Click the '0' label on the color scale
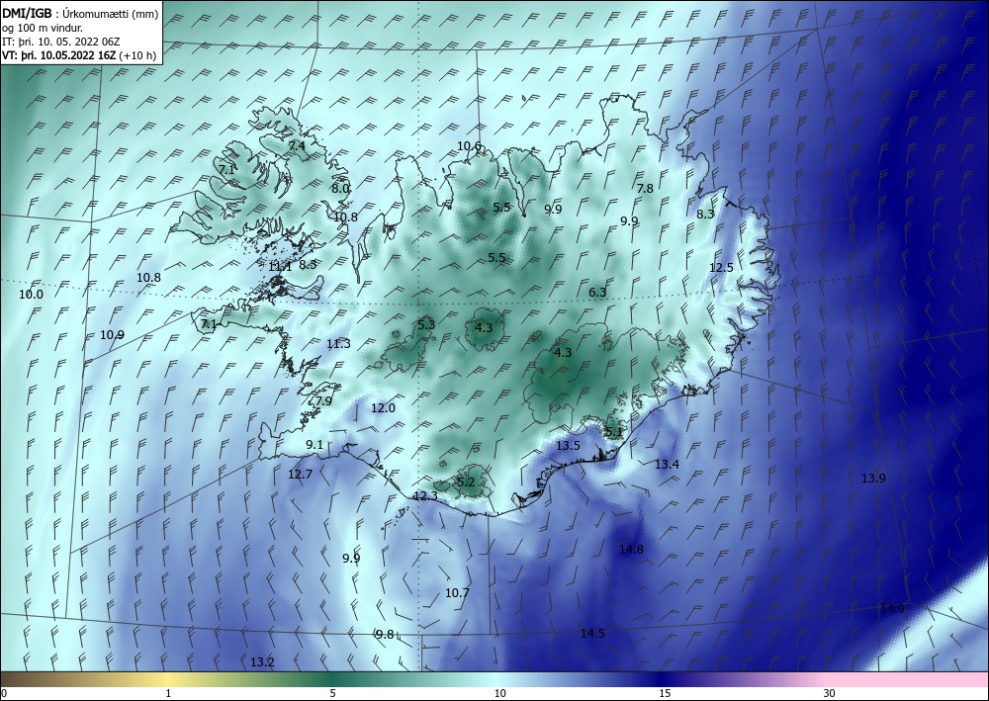Image resolution: width=989 pixels, height=701 pixels. 4,693
